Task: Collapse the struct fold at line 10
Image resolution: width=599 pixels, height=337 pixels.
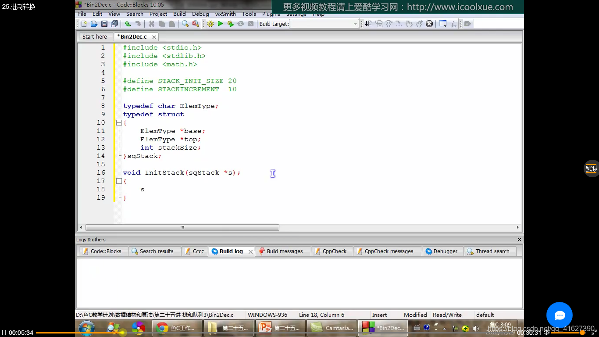Action: coord(119,123)
